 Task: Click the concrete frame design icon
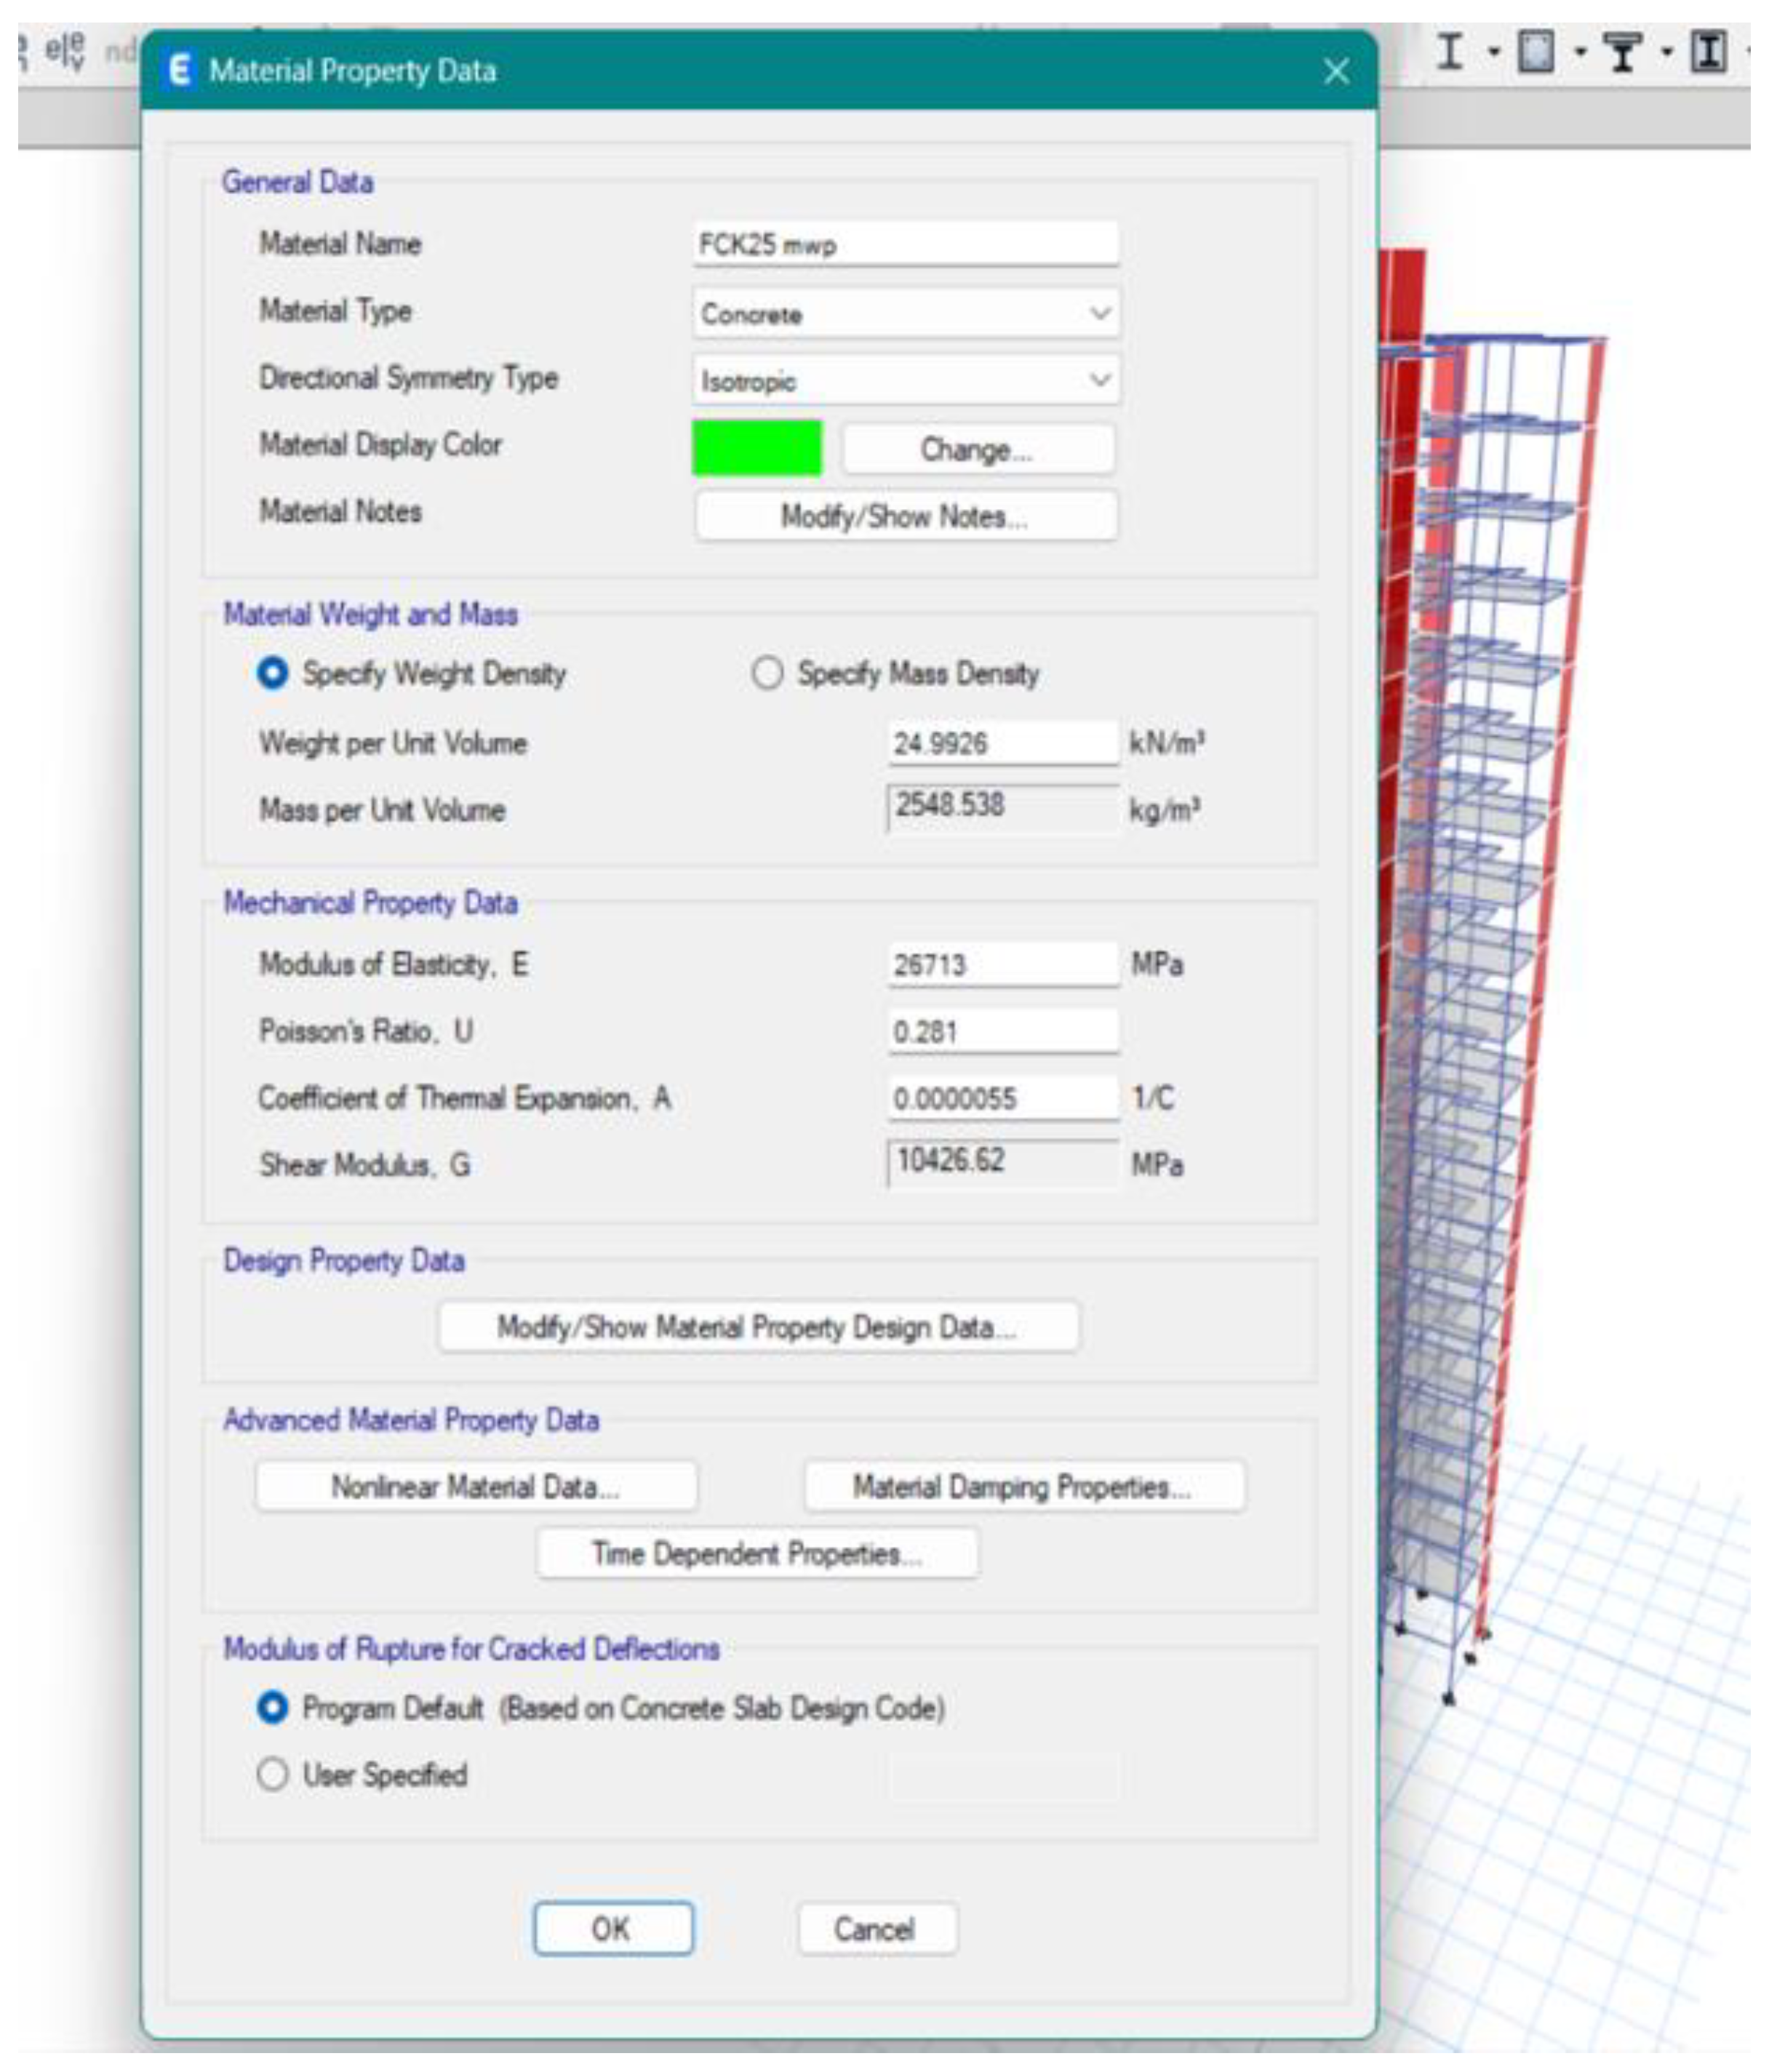point(1536,52)
